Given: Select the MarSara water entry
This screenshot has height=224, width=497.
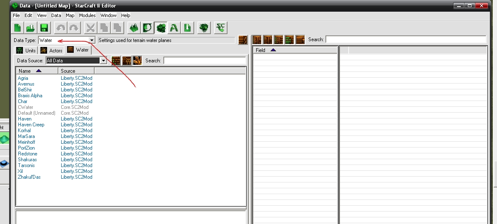Looking at the screenshot, I should pyautogui.click(x=26, y=136).
